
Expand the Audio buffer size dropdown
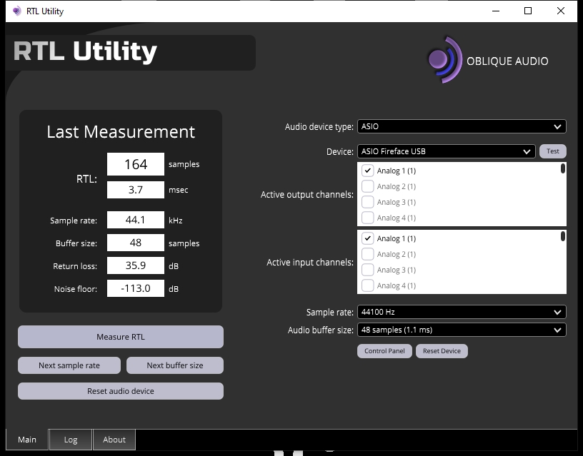[462, 330]
